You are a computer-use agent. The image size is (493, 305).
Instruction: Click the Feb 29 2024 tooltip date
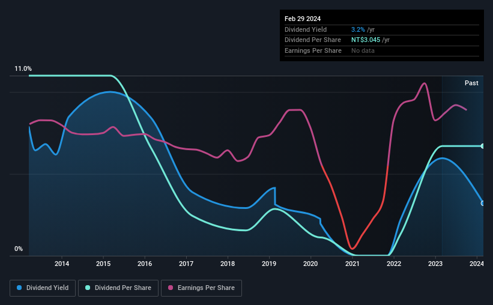pos(303,19)
